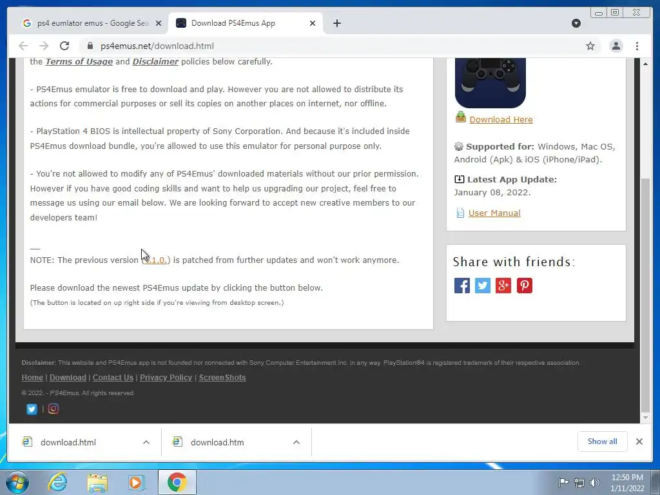The height and width of the screenshot is (495, 660).
Task: Bookmark this page with the star icon
Action: pos(590,46)
